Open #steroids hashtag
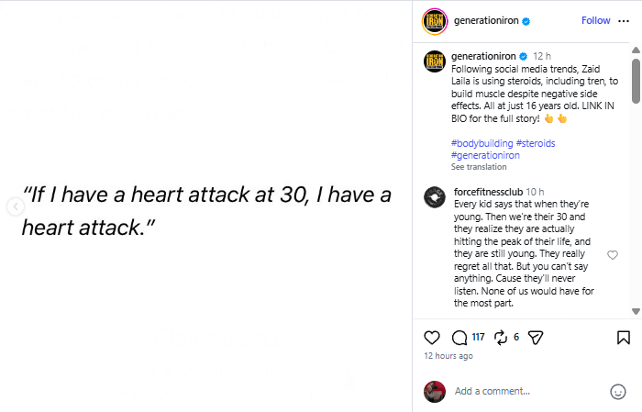 536,143
